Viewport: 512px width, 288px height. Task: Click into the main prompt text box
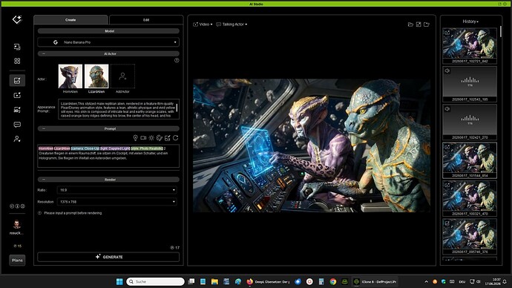[108, 156]
